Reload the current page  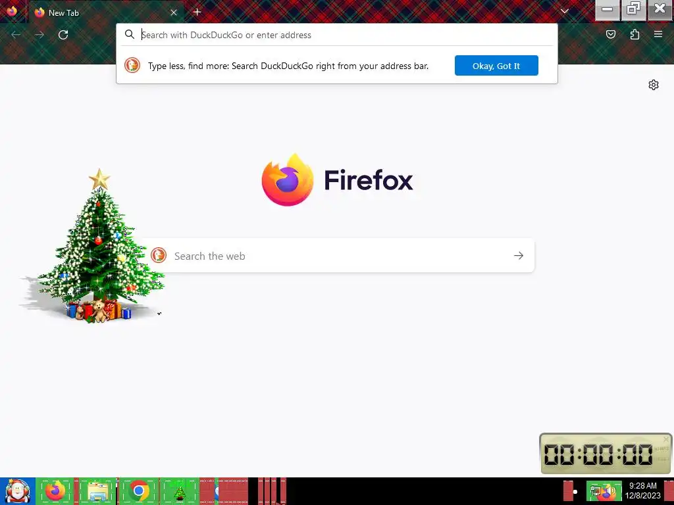click(x=63, y=35)
